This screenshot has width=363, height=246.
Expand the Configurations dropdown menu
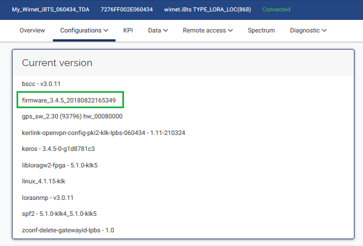[x=84, y=30]
